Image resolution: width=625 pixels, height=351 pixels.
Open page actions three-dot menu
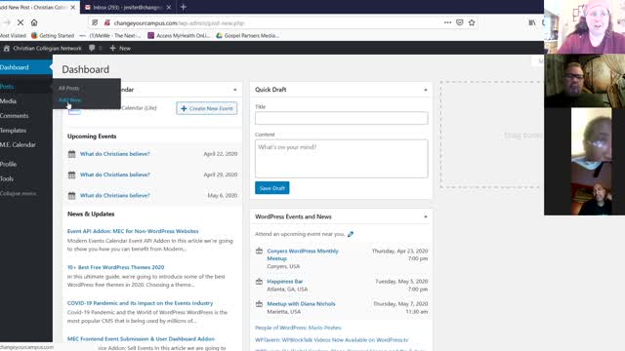[x=447, y=22]
